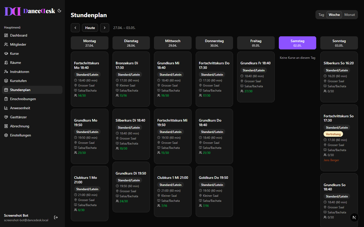Select the Montag 27.04. day header
Screen dimensions: 364x227
[x=89, y=43]
